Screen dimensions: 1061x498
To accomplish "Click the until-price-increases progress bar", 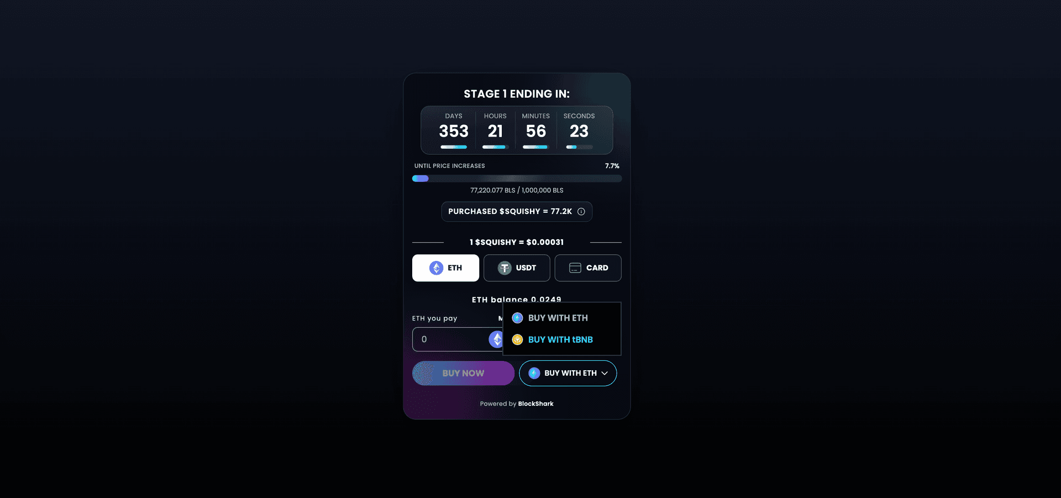I will coord(517,179).
